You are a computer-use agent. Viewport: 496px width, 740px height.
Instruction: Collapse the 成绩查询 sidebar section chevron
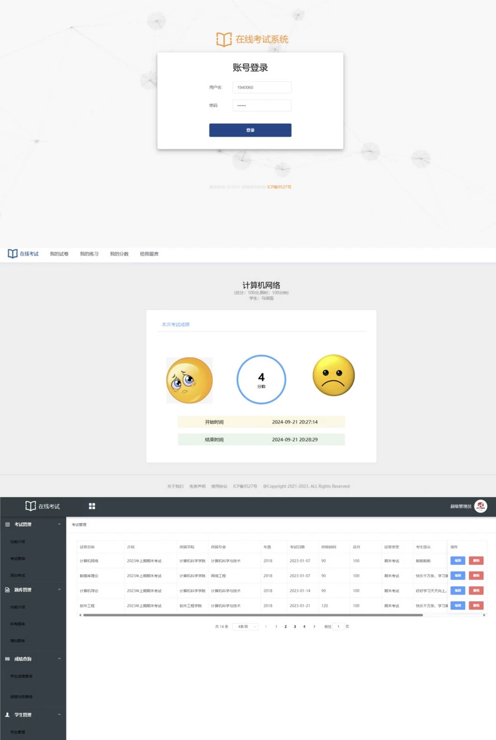pos(60,658)
